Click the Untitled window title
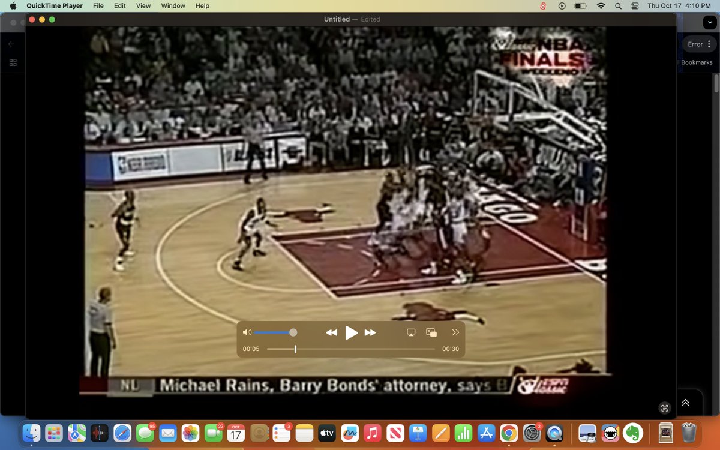 point(337,19)
